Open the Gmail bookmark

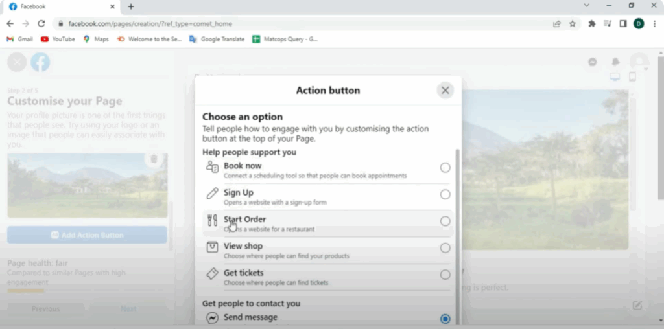point(19,39)
